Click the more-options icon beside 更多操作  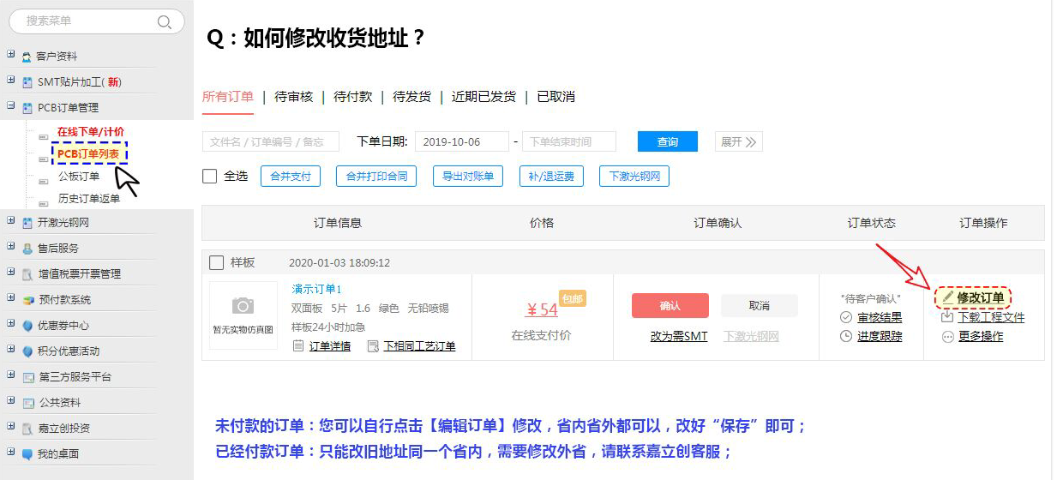pos(947,337)
